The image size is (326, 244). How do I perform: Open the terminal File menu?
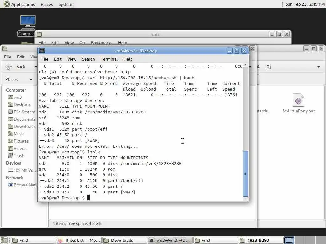pyautogui.click(x=45, y=59)
